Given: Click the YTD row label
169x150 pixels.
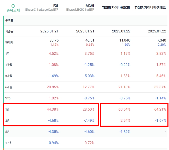Looking at the screenshot, I should tap(8, 98).
